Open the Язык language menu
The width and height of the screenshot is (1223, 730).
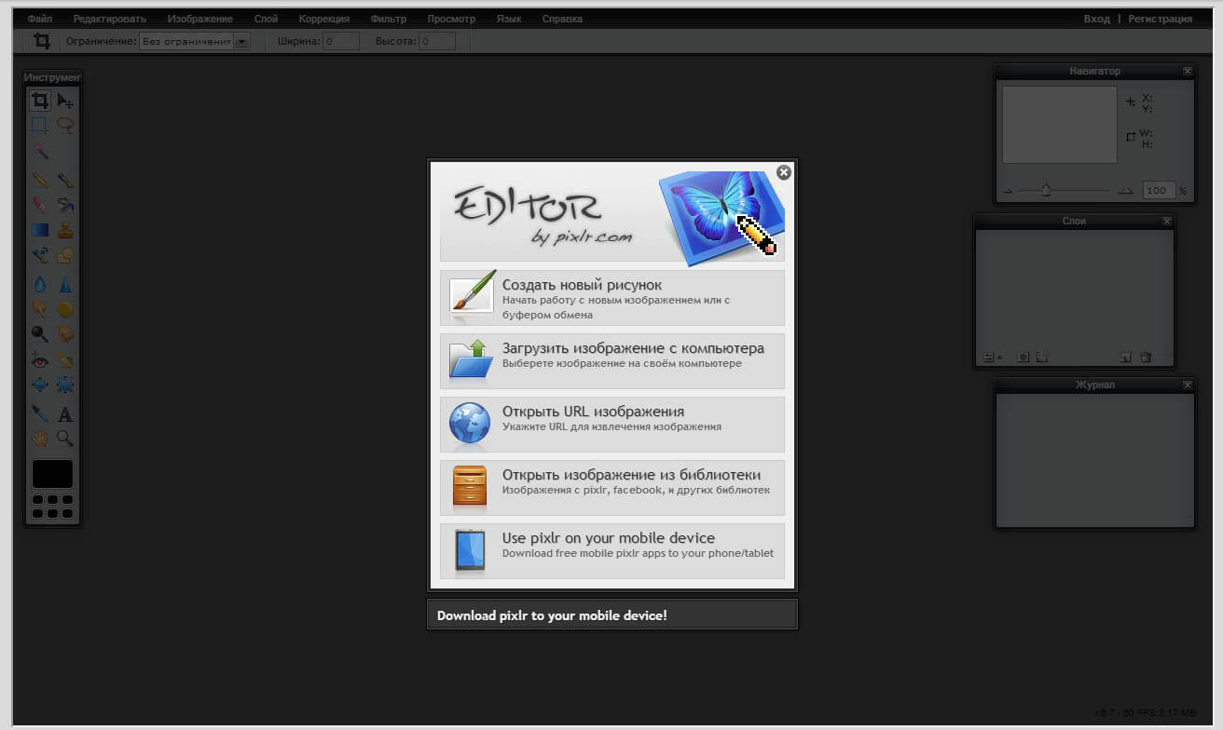coord(509,19)
